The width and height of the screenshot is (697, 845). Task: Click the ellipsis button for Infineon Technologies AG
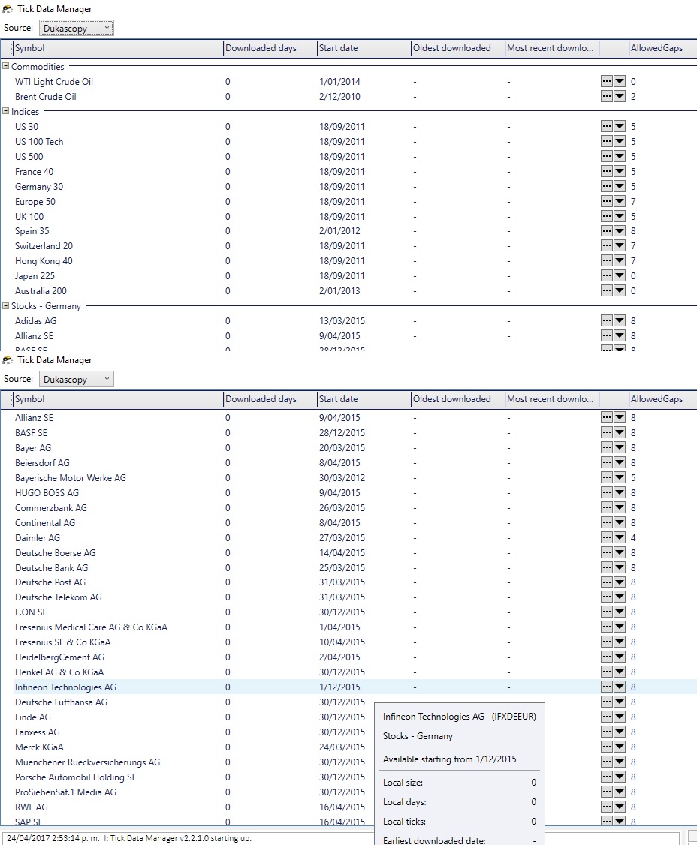tap(607, 687)
